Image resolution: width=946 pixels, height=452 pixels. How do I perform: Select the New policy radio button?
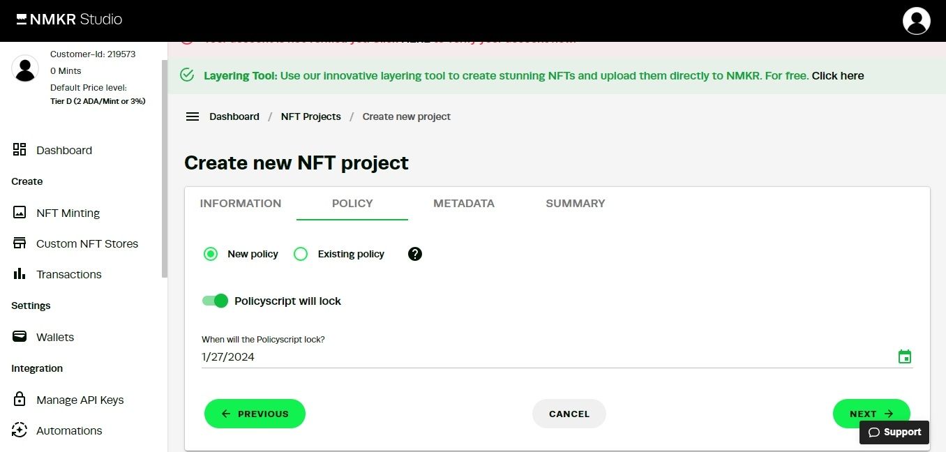tap(211, 254)
